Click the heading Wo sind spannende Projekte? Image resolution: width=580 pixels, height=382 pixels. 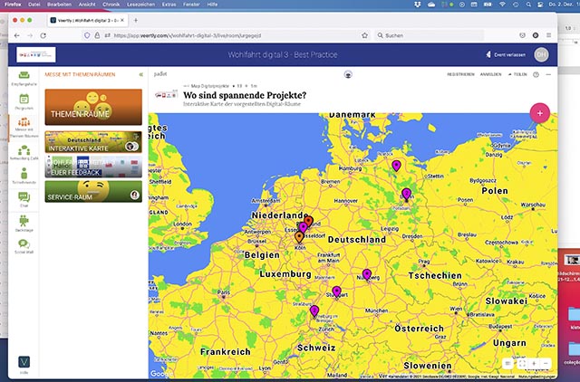(245, 95)
